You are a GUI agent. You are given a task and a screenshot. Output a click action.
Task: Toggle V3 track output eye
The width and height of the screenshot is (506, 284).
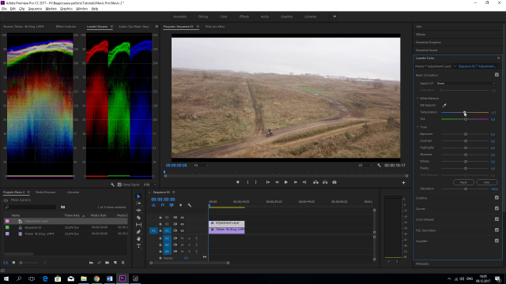pos(182,218)
